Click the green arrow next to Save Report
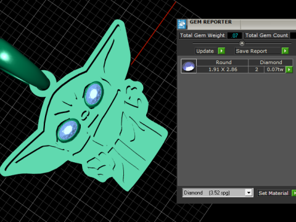The image size is (296, 222). (x=285, y=51)
